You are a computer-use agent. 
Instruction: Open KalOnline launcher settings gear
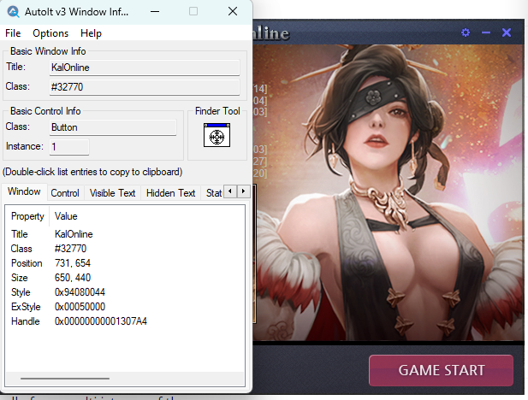coord(466,32)
